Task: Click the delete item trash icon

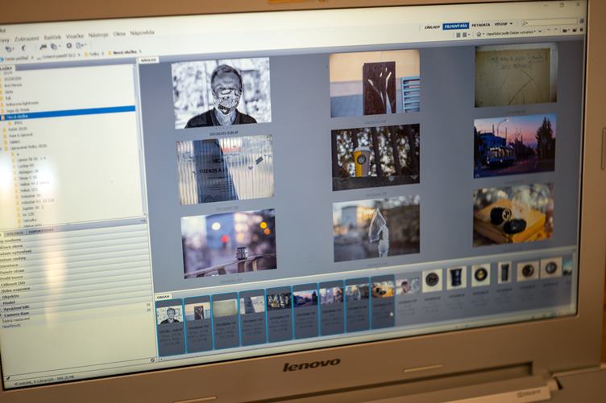Action: pyautogui.click(x=581, y=29)
